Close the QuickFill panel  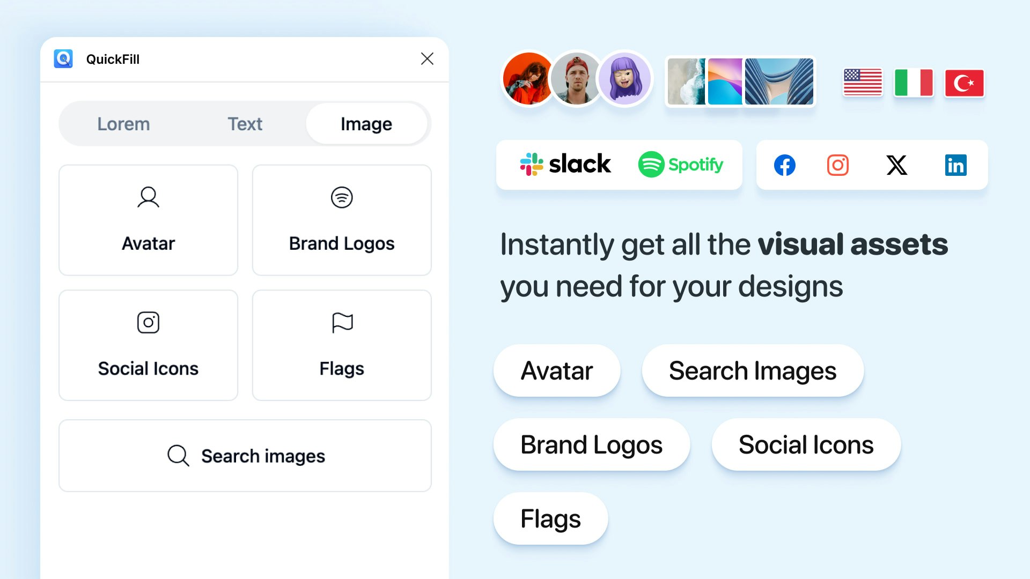point(427,58)
